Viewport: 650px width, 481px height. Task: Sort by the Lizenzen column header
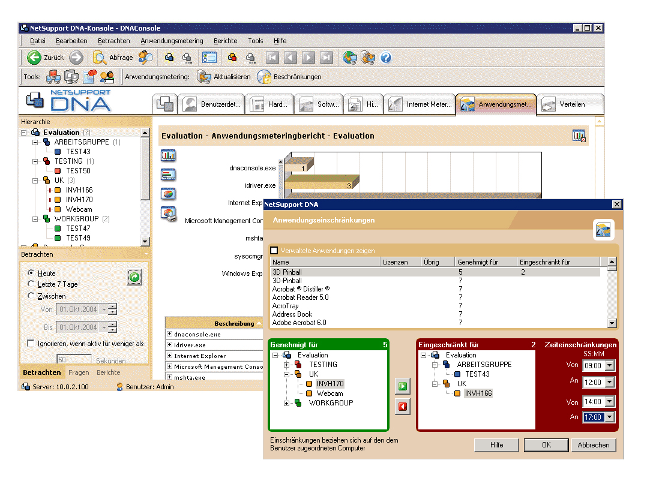pyautogui.click(x=400, y=262)
